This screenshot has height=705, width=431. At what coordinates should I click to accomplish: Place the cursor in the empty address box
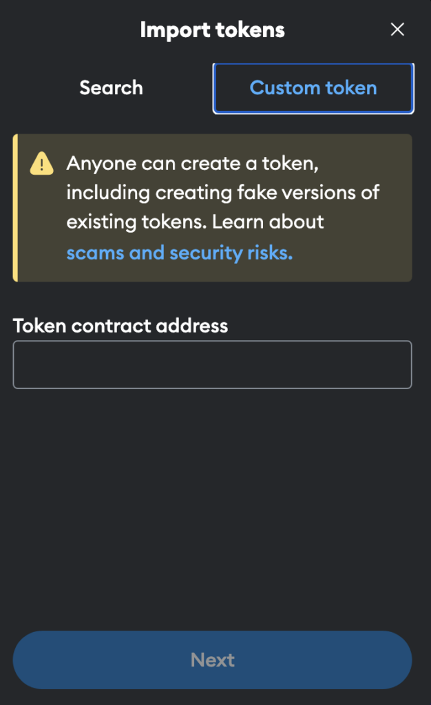coord(212,364)
